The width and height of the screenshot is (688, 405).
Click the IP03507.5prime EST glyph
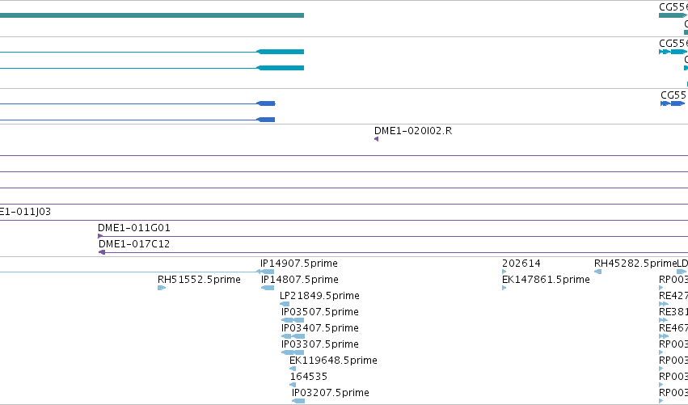[293, 320]
